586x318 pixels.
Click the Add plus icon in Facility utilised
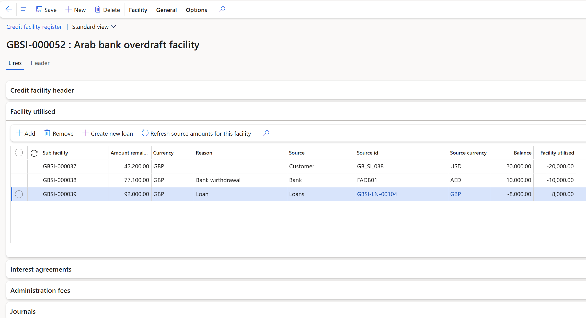[19, 133]
